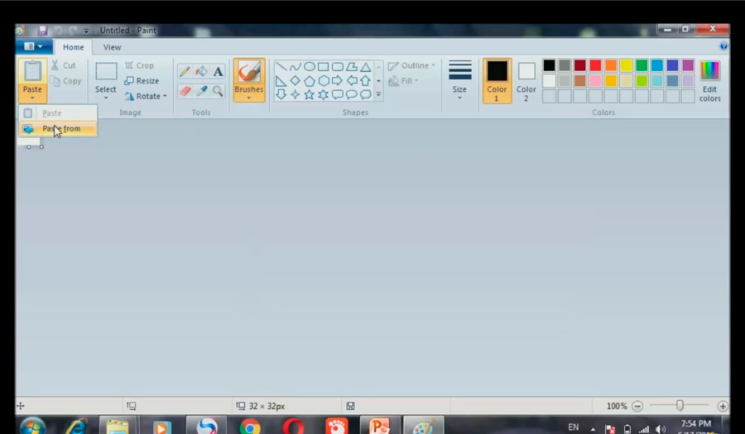Choose the Pentagon shape
This screenshot has height=434, width=745.
(310, 81)
